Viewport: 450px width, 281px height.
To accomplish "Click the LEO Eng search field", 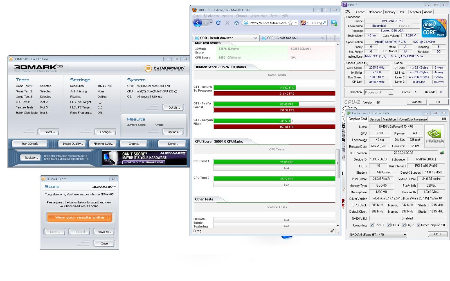I will (x=316, y=23).
